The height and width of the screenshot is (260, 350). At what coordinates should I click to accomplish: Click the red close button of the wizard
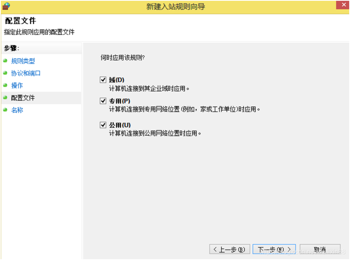[x=344, y=5]
